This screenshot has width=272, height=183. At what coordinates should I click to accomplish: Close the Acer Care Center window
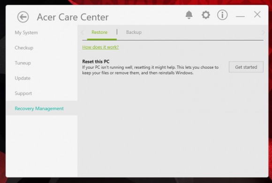point(257,15)
